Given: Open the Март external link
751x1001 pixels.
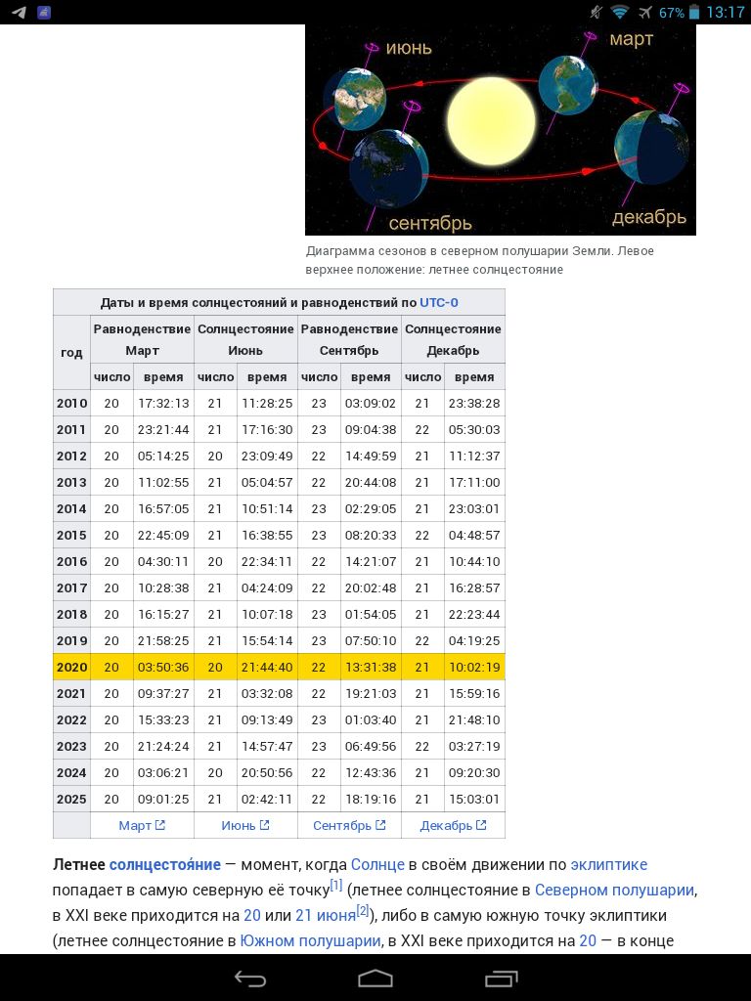Looking at the screenshot, I should tap(142, 825).
